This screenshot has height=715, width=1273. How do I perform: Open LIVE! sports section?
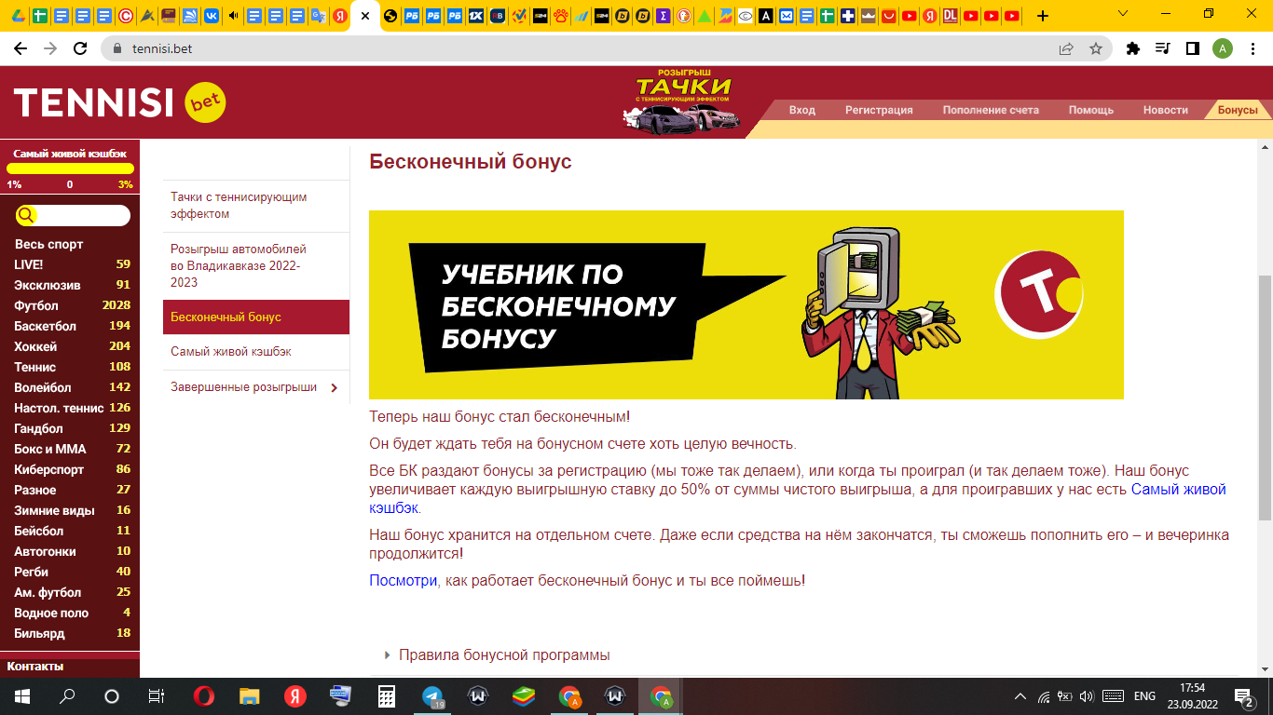tap(72, 264)
